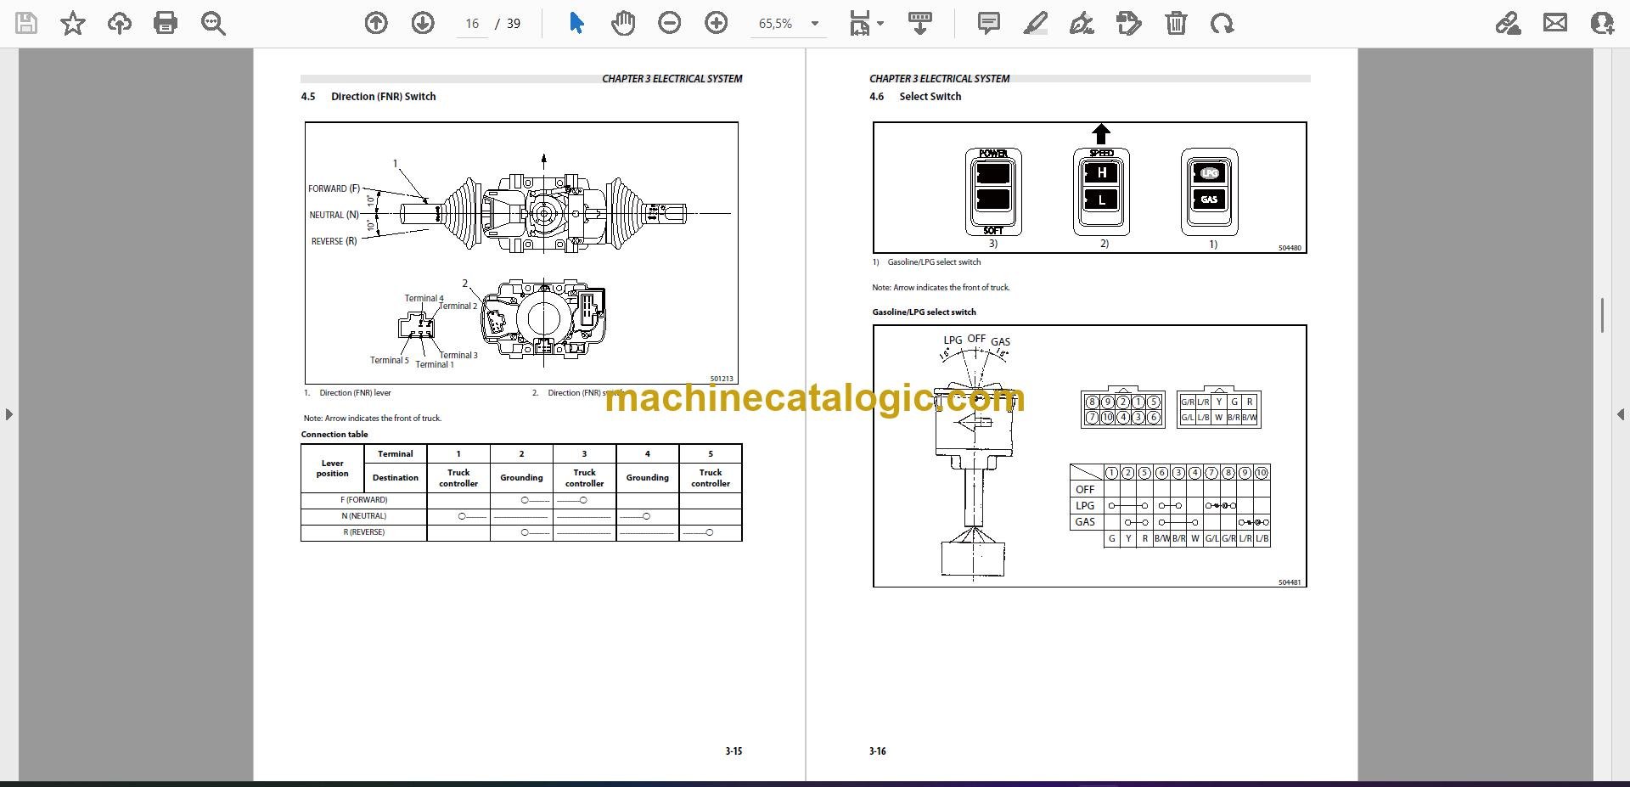This screenshot has height=787, width=1630.
Task: Open the find text magnifier tool
Action: point(213,23)
